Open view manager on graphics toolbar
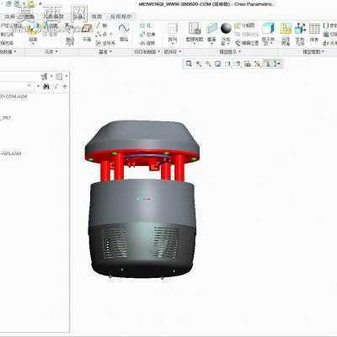Screen dimensions: 337x337 click(x=248, y=64)
